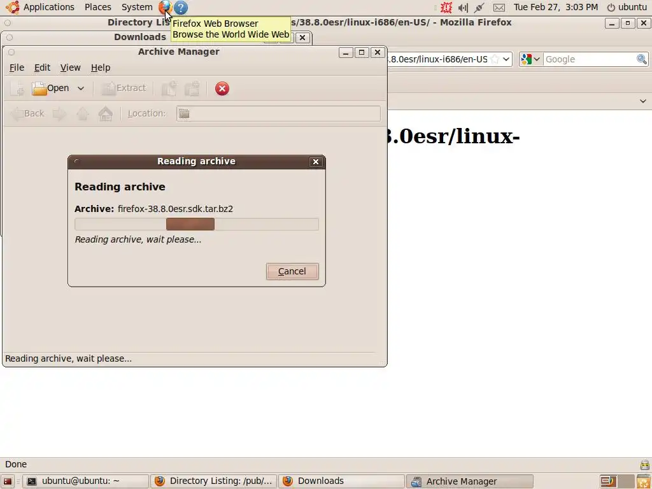Close the Reading archive dialog

click(316, 162)
